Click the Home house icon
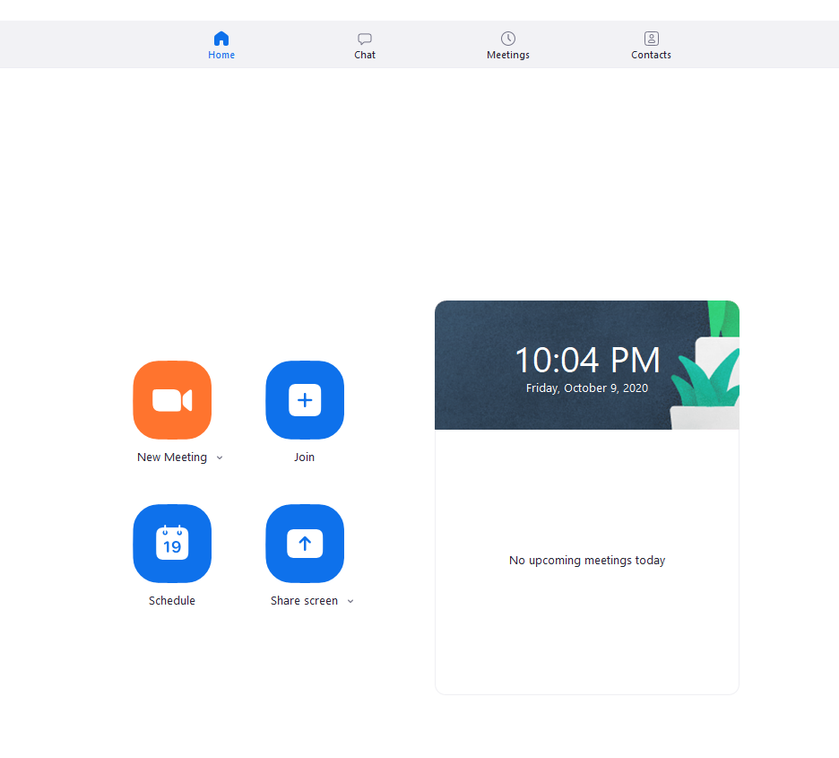 pyautogui.click(x=221, y=39)
